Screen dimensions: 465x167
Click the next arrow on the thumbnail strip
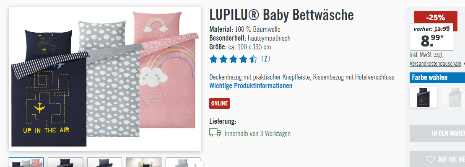point(196,164)
